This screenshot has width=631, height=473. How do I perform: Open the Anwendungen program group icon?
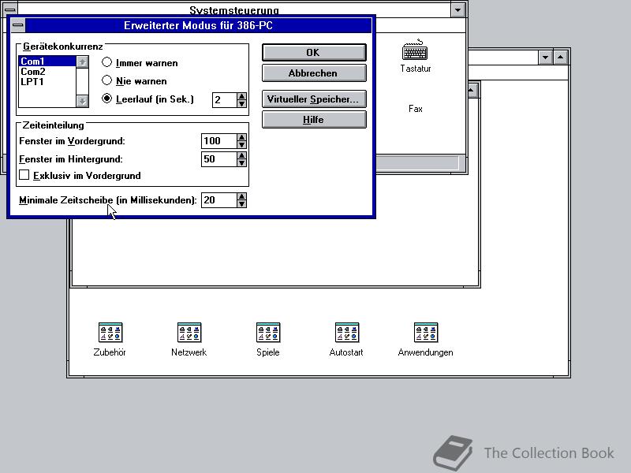coord(426,333)
